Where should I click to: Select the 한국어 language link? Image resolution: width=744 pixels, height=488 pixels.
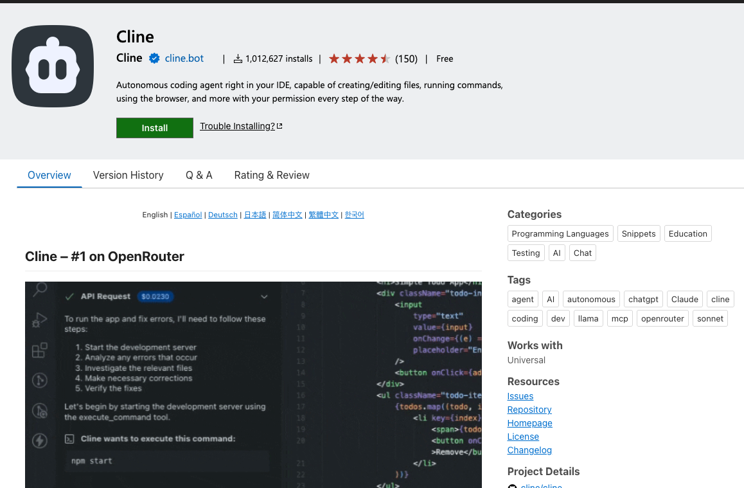pyautogui.click(x=355, y=215)
